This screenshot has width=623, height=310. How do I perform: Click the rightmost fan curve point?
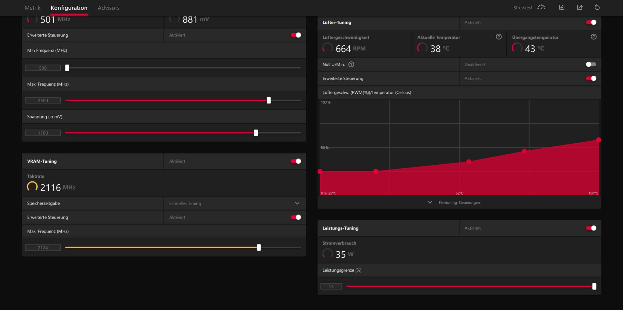tap(599, 140)
